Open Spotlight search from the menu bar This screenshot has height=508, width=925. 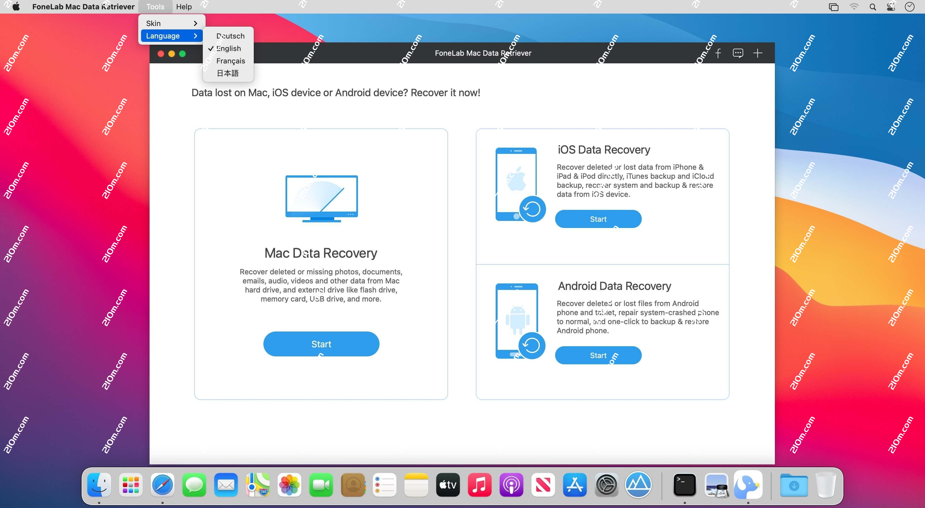(x=873, y=7)
